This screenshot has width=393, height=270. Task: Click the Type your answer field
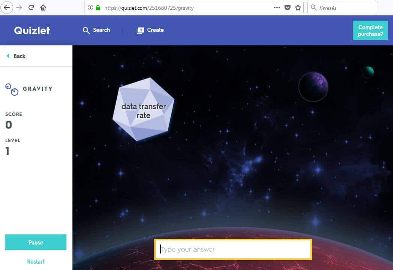click(x=233, y=249)
